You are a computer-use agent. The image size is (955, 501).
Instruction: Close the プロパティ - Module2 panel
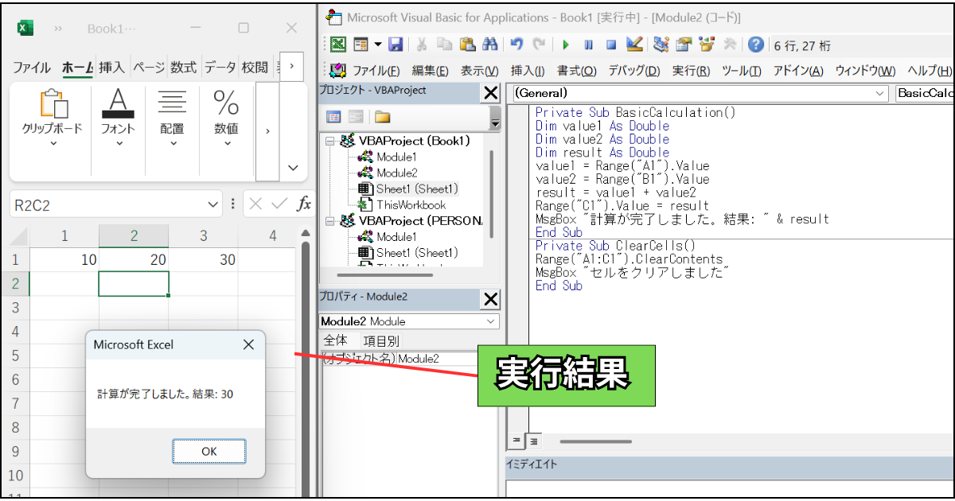point(491,299)
